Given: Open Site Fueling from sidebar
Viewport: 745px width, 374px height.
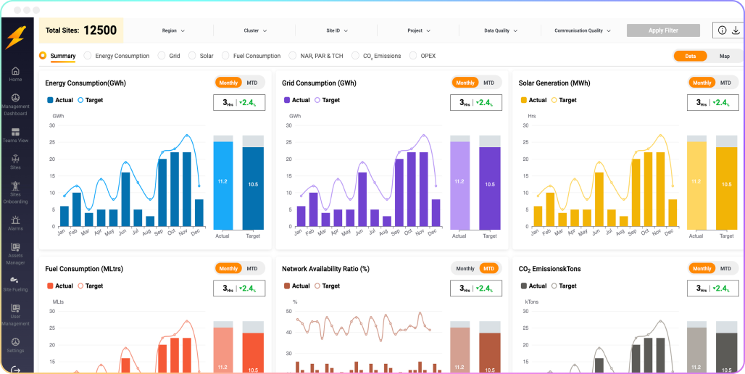Looking at the screenshot, I should [x=15, y=280].
